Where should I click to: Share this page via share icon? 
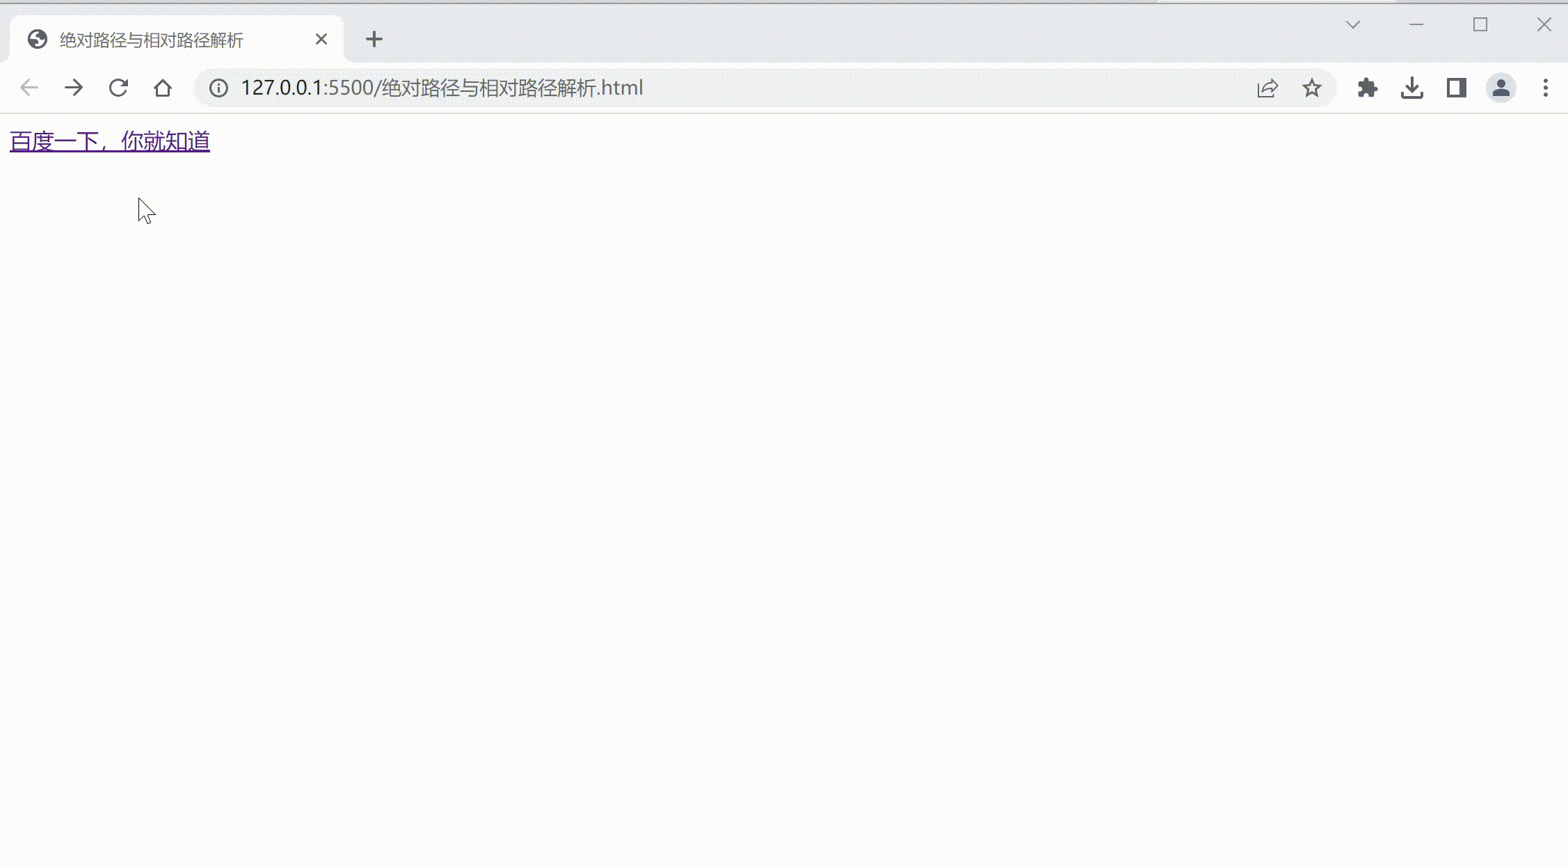(1267, 88)
